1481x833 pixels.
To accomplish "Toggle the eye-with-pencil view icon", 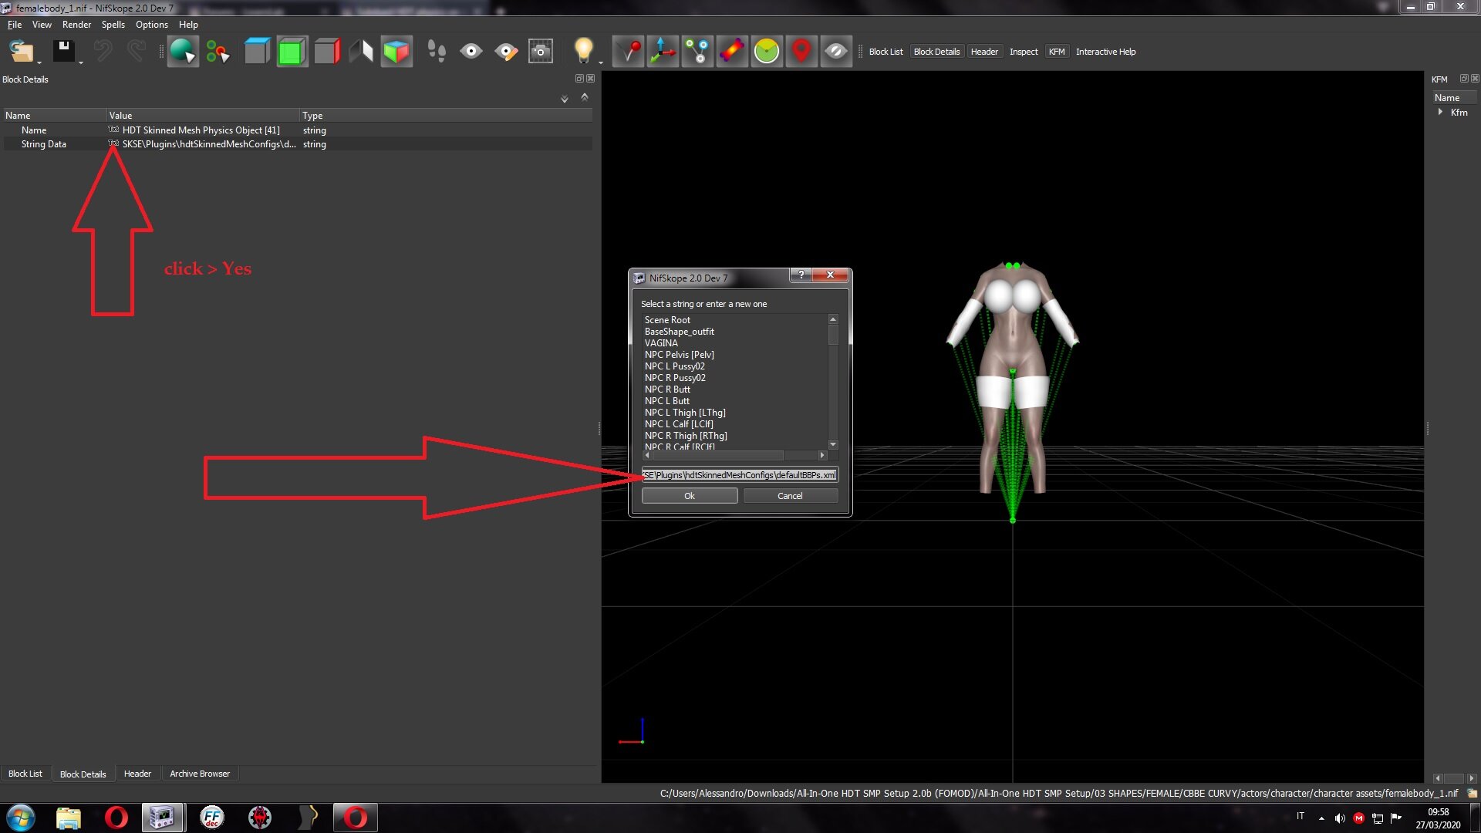I will [x=506, y=52].
